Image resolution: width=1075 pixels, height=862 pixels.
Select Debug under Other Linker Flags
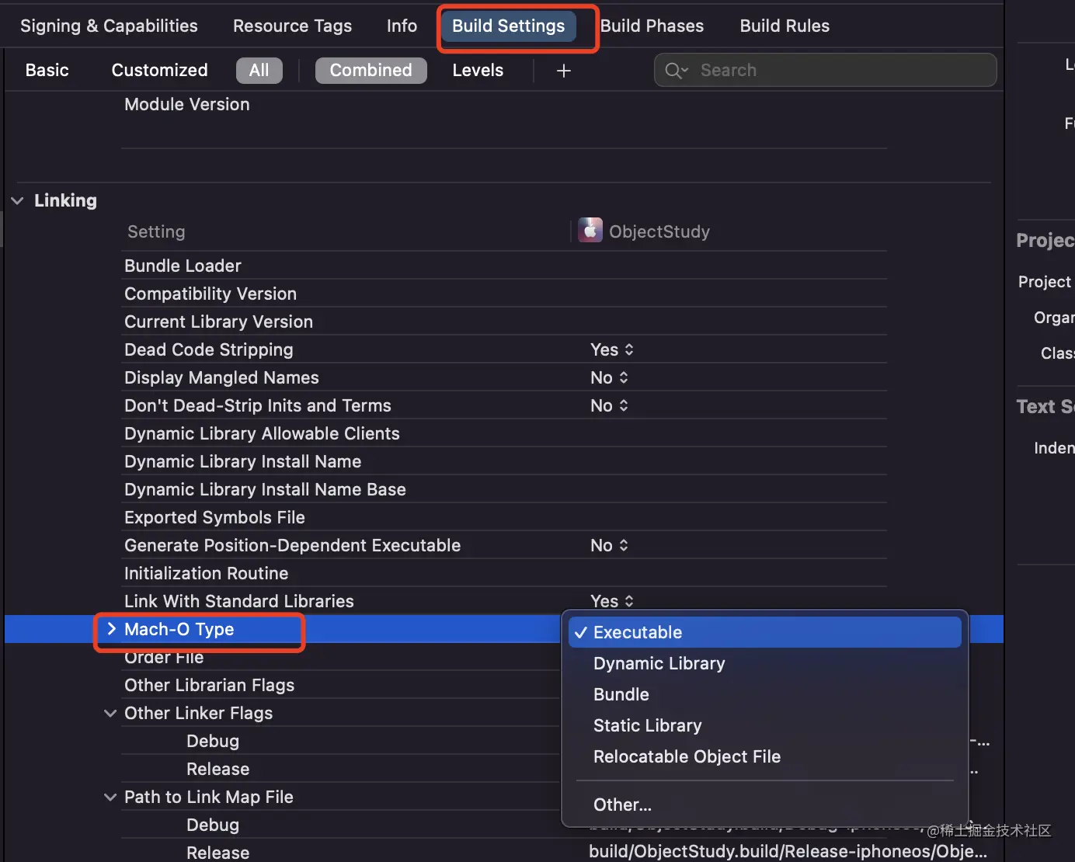coord(213,741)
